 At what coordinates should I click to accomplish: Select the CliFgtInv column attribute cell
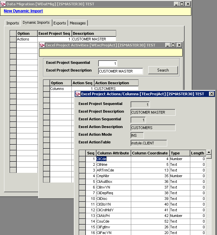114,227
